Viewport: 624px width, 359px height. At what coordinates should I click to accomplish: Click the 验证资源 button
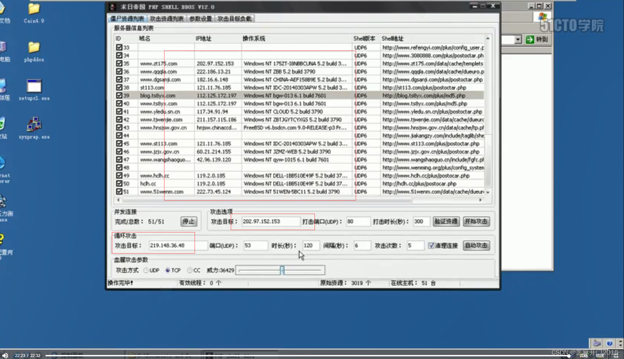(x=446, y=221)
